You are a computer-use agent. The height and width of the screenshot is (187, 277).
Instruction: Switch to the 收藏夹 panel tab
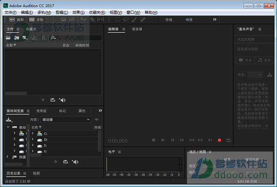(x=31, y=29)
